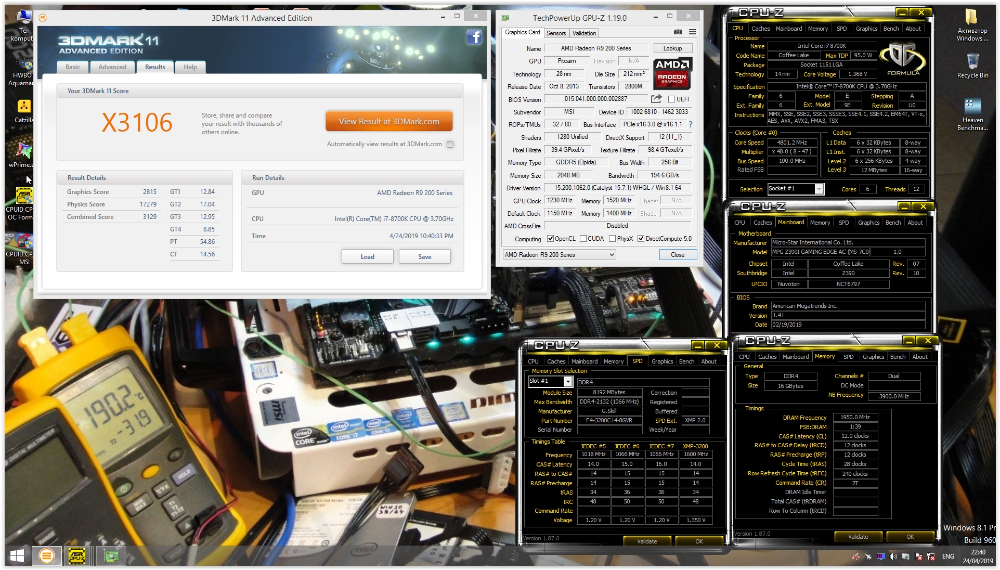
Task: Toggle the UEFI checkbox in GPU-Z
Action: (671, 99)
